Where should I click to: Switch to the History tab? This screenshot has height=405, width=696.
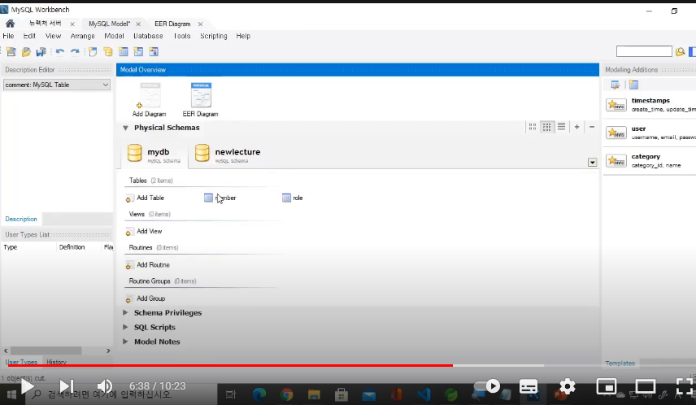click(x=56, y=362)
